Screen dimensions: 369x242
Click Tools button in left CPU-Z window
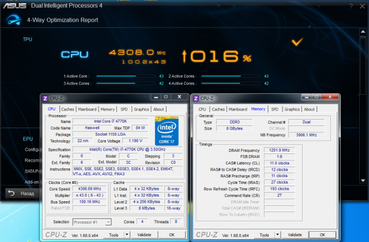(114, 235)
